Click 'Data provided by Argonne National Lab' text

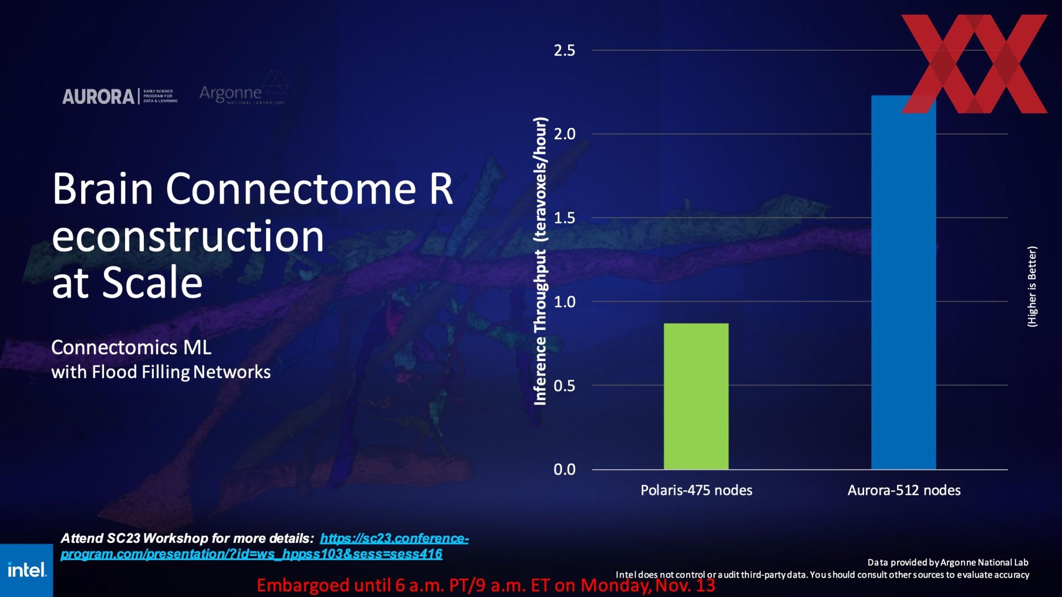[x=948, y=563]
